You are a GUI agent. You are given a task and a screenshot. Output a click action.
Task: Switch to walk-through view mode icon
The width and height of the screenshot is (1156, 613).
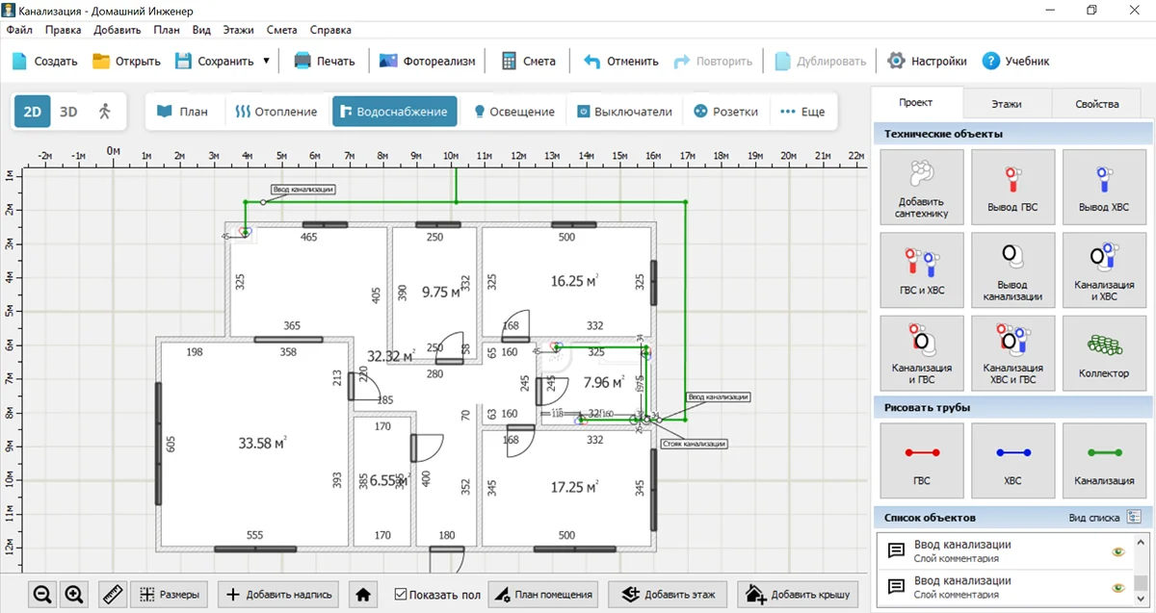tap(105, 112)
